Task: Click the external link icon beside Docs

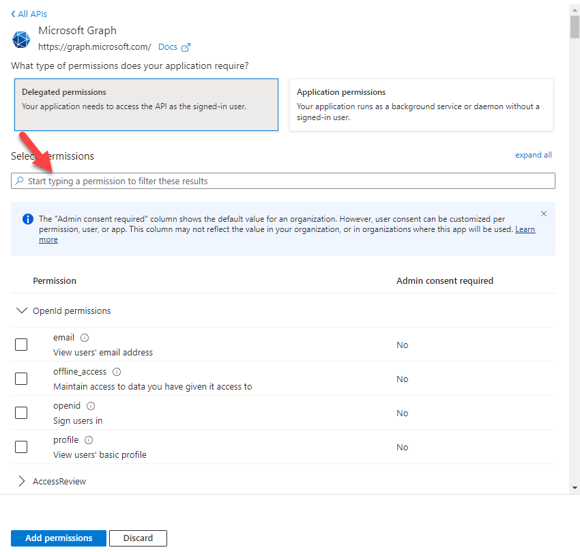Action: 186,47
